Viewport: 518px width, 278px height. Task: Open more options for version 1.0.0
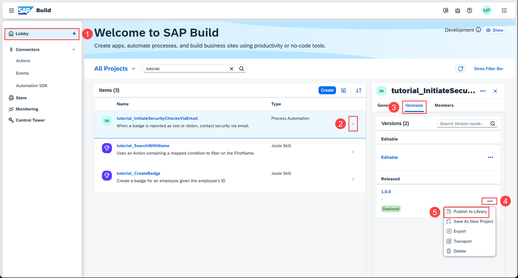[x=490, y=201]
